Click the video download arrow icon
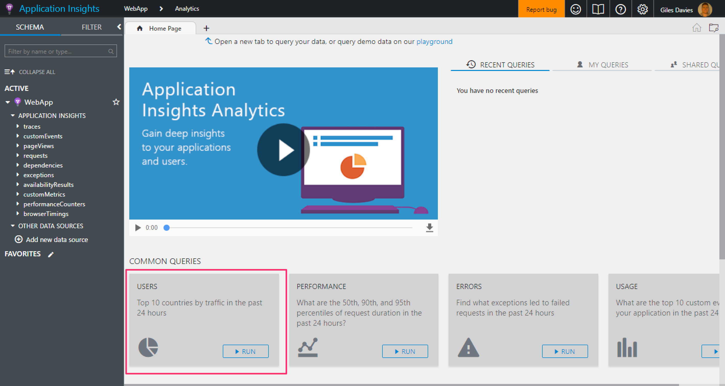Viewport: 725px width, 386px height. 429,227
